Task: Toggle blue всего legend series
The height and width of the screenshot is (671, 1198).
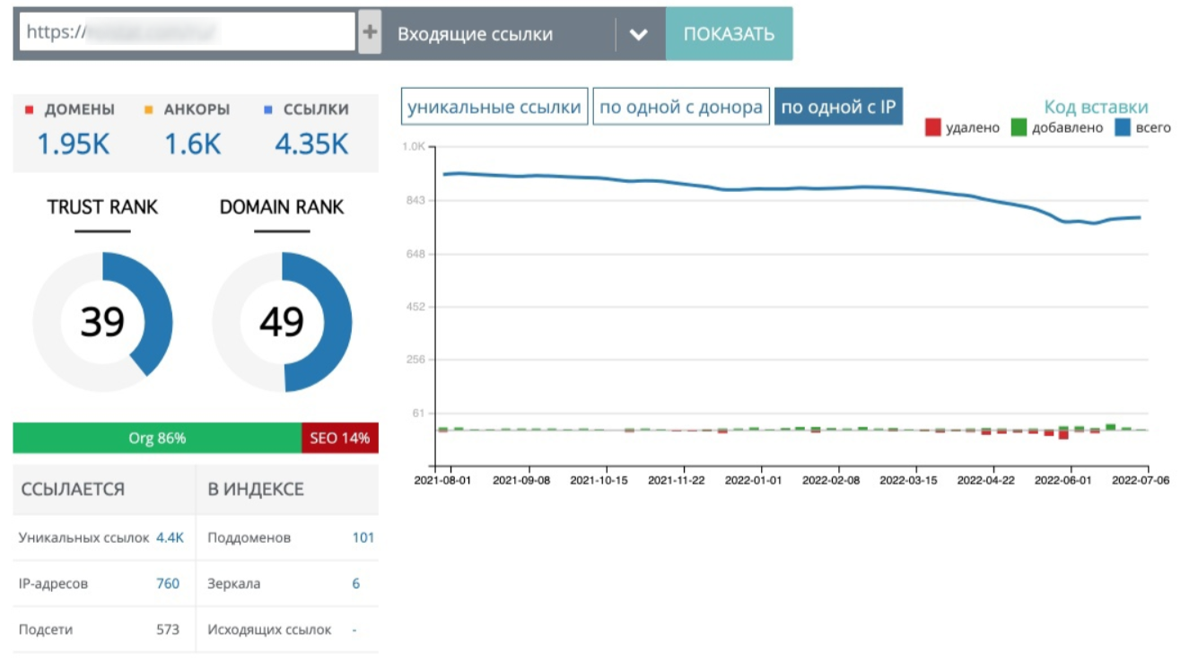Action: [x=1123, y=128]
